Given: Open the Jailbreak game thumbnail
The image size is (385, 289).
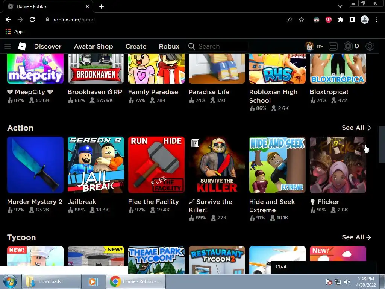Looking at the screenshot, I should click(x=96, y=165).
